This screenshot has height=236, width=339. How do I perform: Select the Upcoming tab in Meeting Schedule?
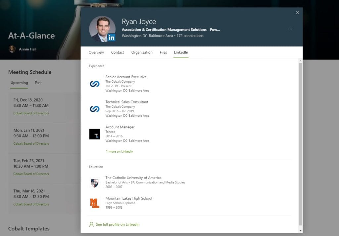[19, 83]
